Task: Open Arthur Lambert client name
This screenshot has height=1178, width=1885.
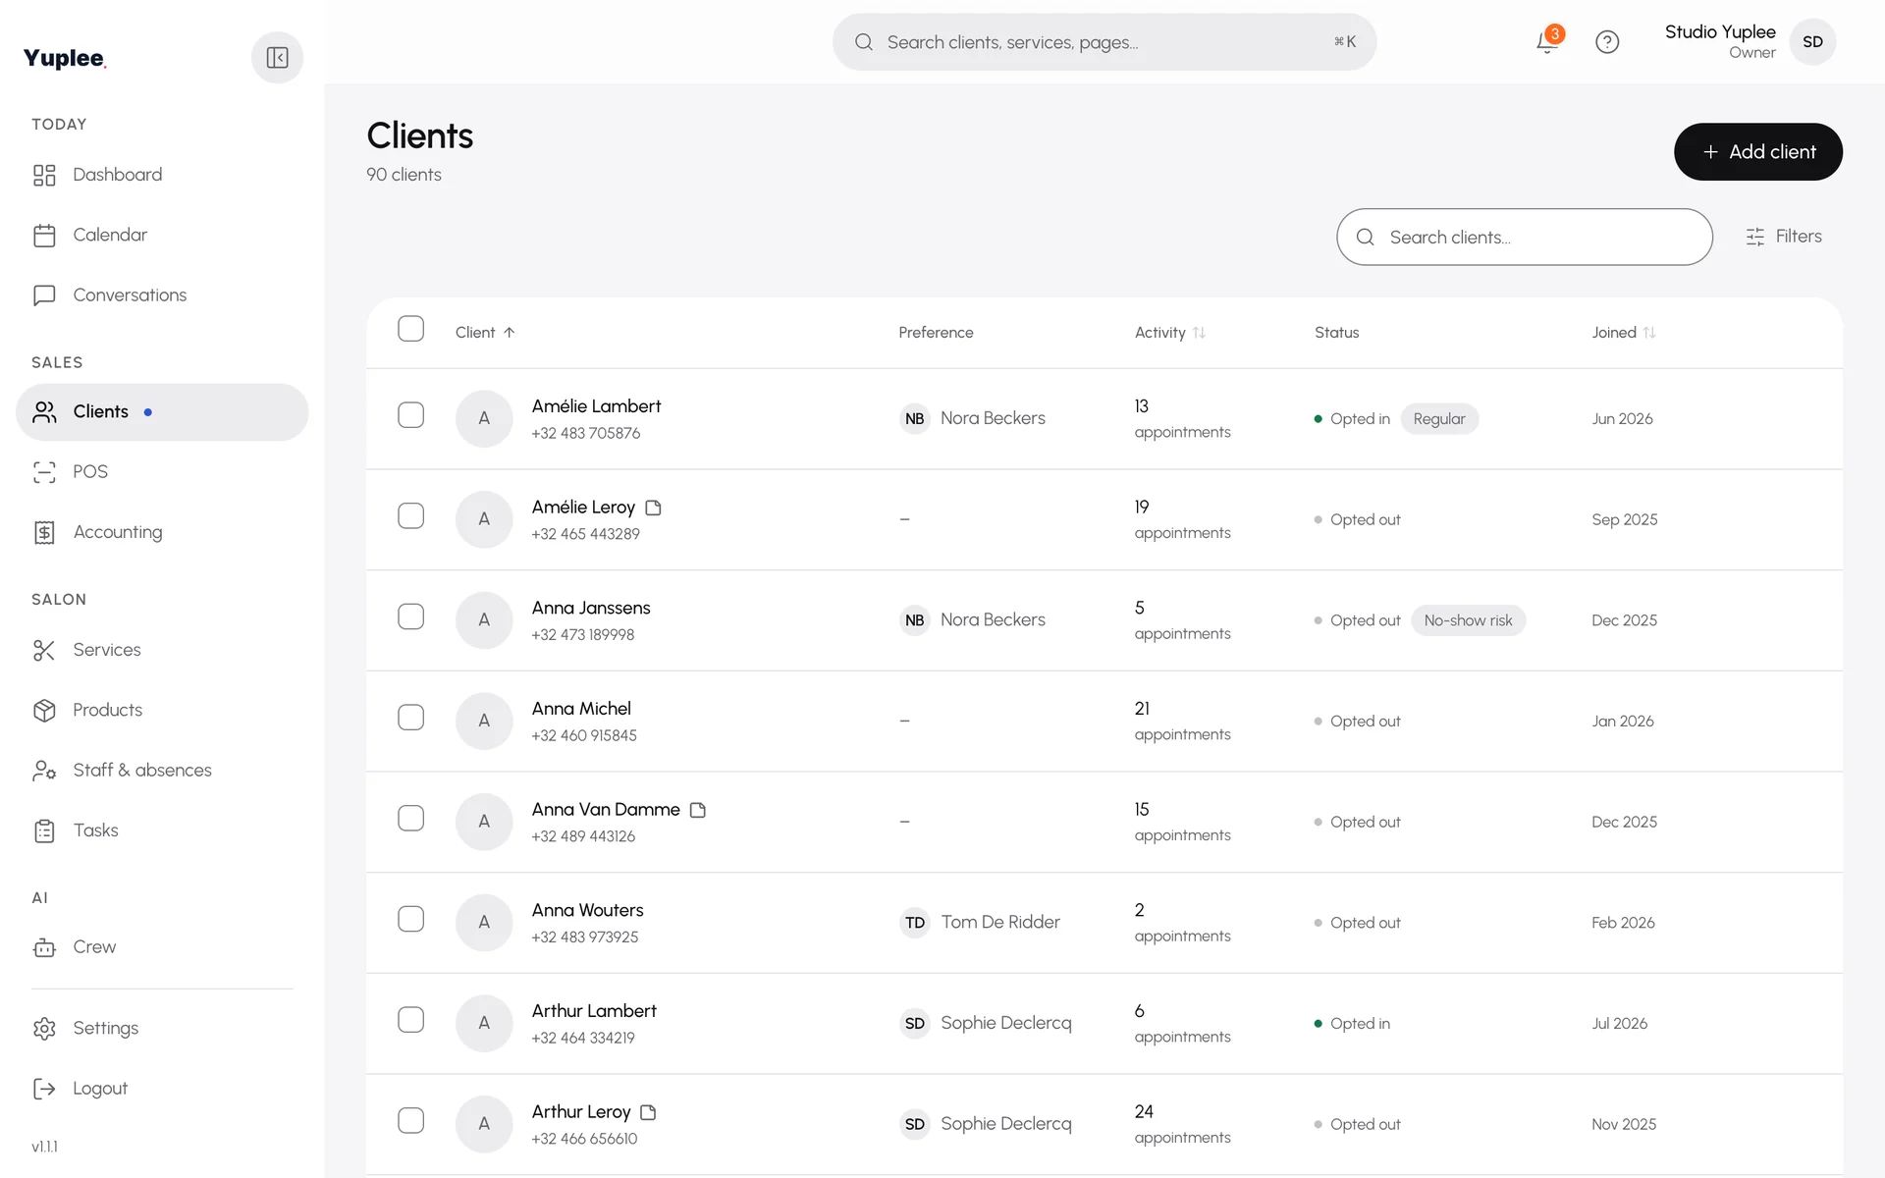Action: pyautogui.click(x=594, y=1011)
